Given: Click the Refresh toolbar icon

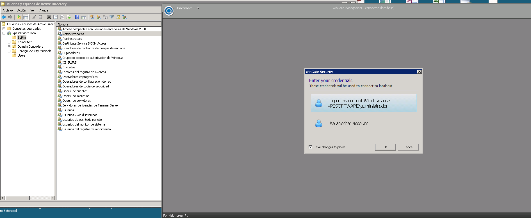Looking at the screenshot, I should pyautogui.click(x=62, y=17).
